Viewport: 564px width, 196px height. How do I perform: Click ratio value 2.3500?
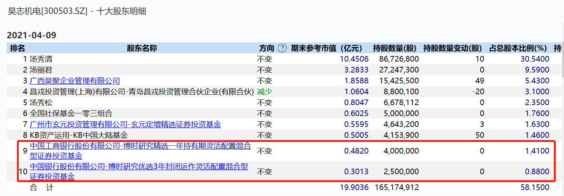click(537, 103)
